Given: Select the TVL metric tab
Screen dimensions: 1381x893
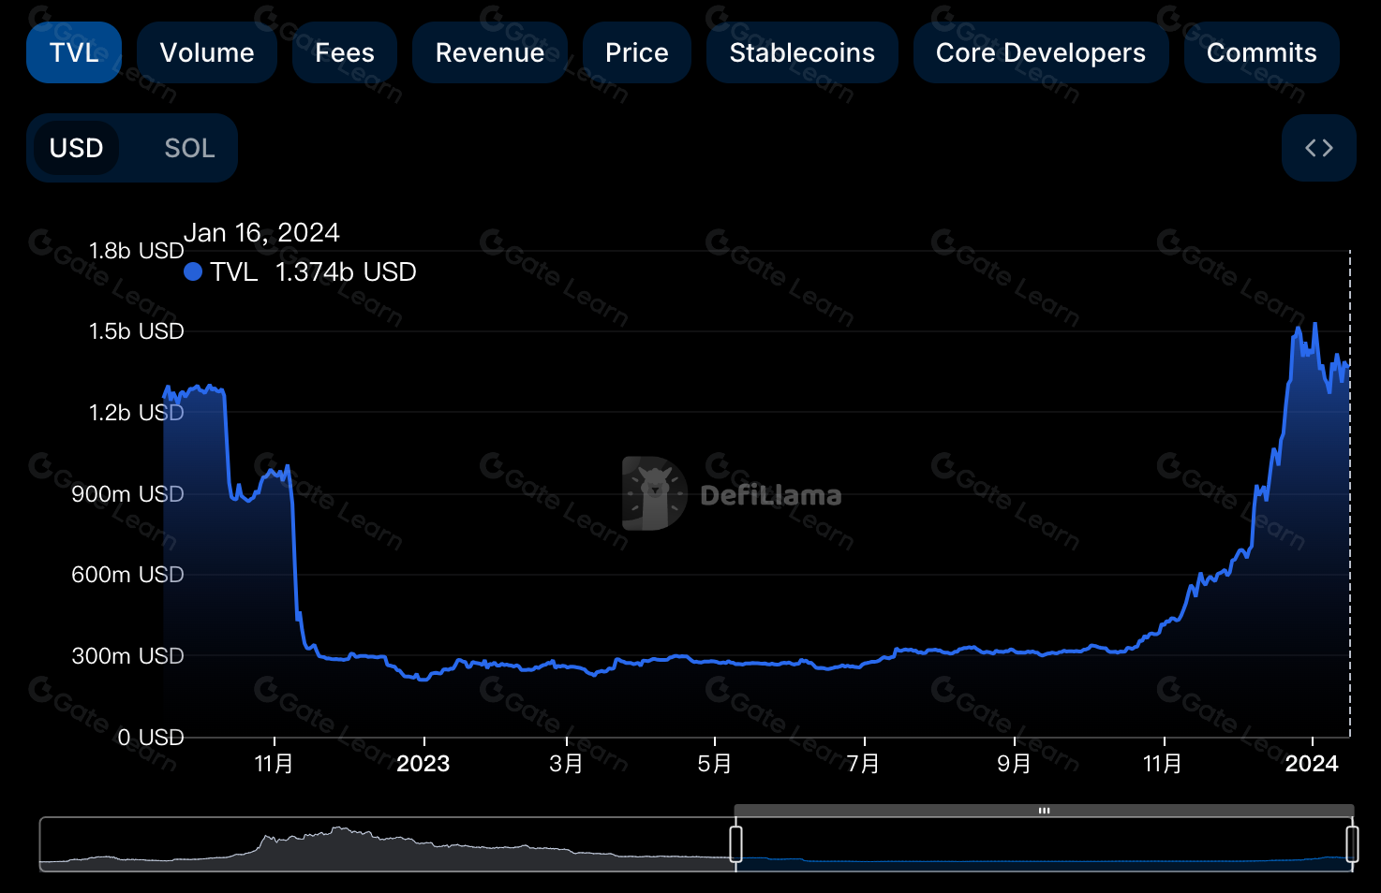Looking at the screenshot, I should pyautogui.click(x=74, y=52).
